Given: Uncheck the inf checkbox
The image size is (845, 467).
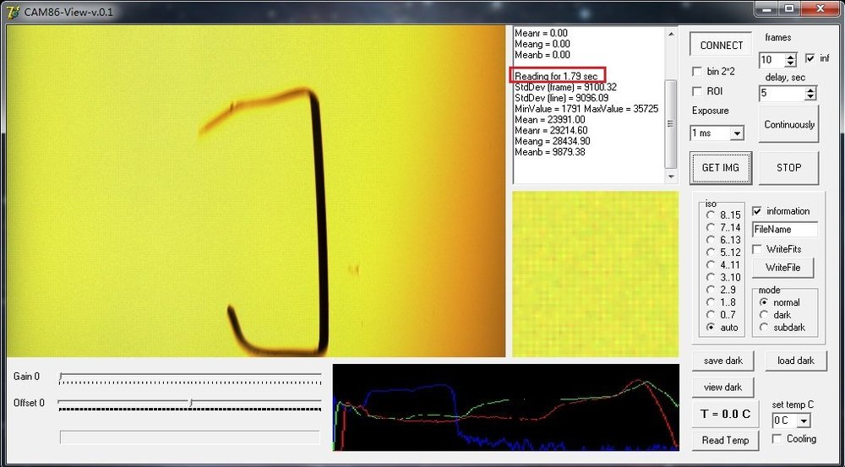Looking at the screenshot, I should [x=810, y=58].
